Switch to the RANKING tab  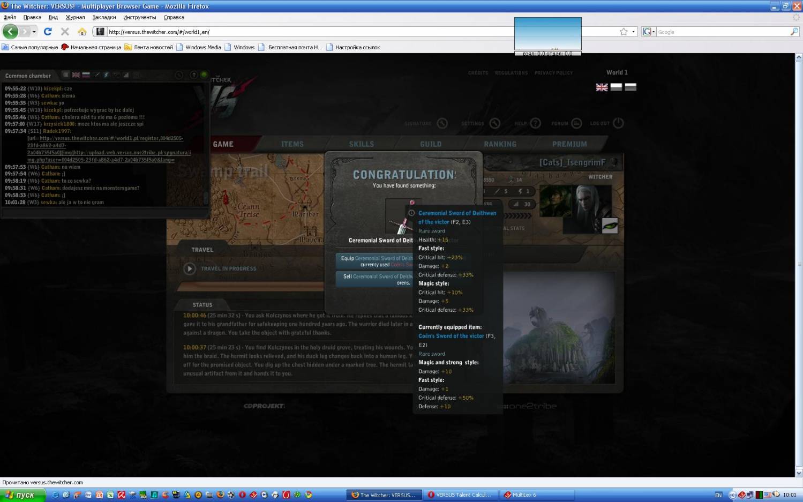(500, 144)
